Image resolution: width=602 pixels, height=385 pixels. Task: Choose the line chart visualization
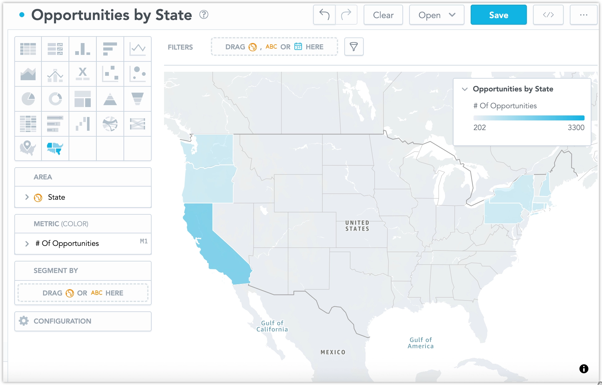coord(138,49)
